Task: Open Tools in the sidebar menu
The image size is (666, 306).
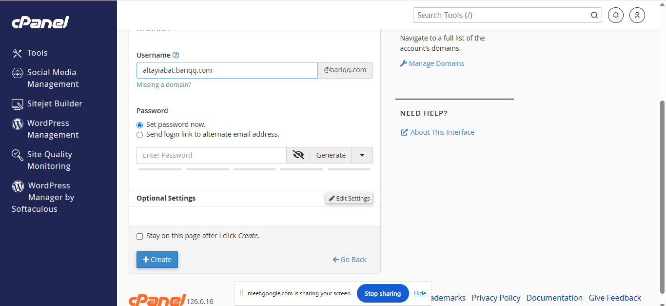Action: pos(37,53)
